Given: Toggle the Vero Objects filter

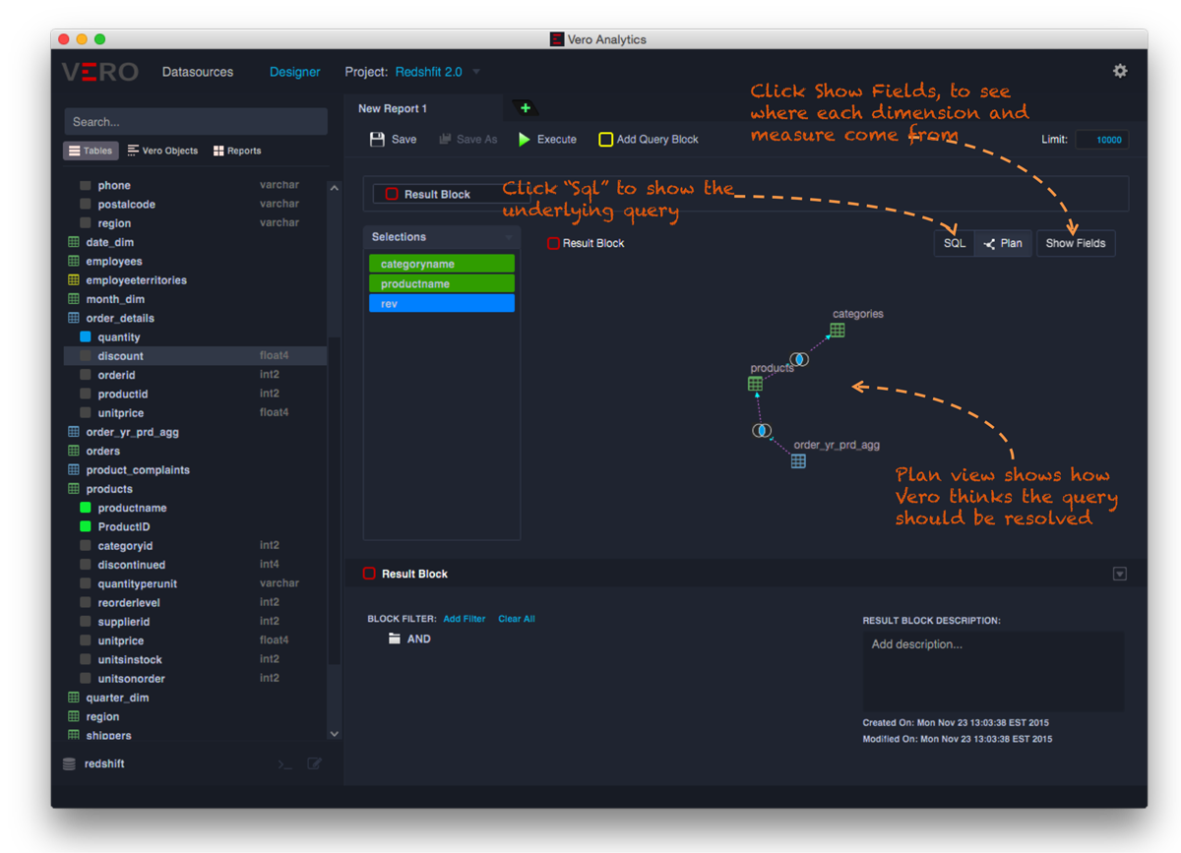Looking at the screenshot, I should [162, 150].
